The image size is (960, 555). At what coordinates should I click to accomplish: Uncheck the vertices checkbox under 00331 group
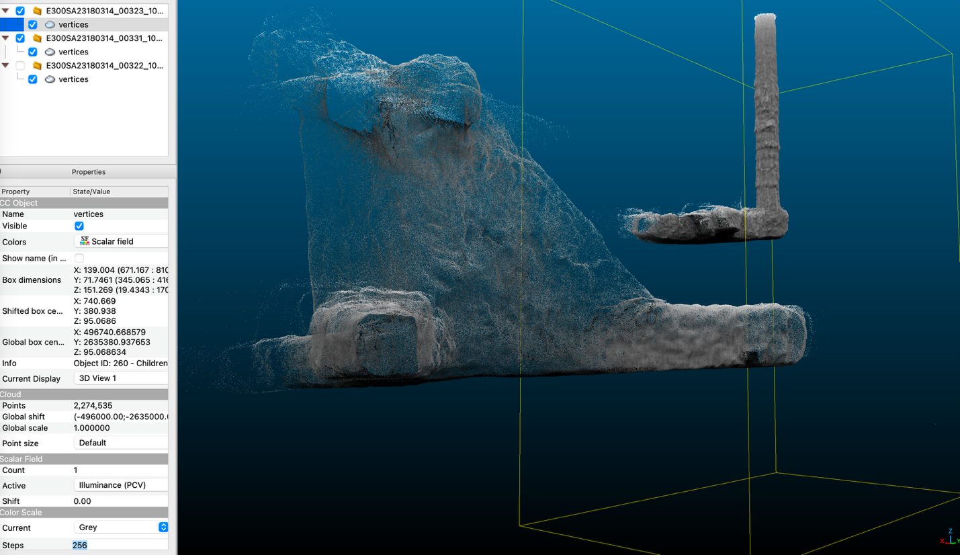click(32, 52)
